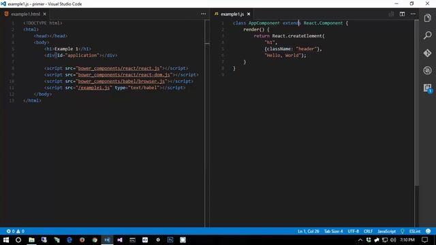Open the bower_components/babel/browser.js link
436x245 pixels.
tap(121, 81)
